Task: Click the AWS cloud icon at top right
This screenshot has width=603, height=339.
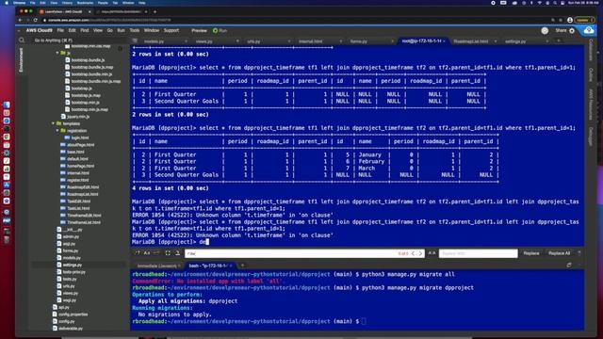Action: pyautogui.click(x=588, y=30)
